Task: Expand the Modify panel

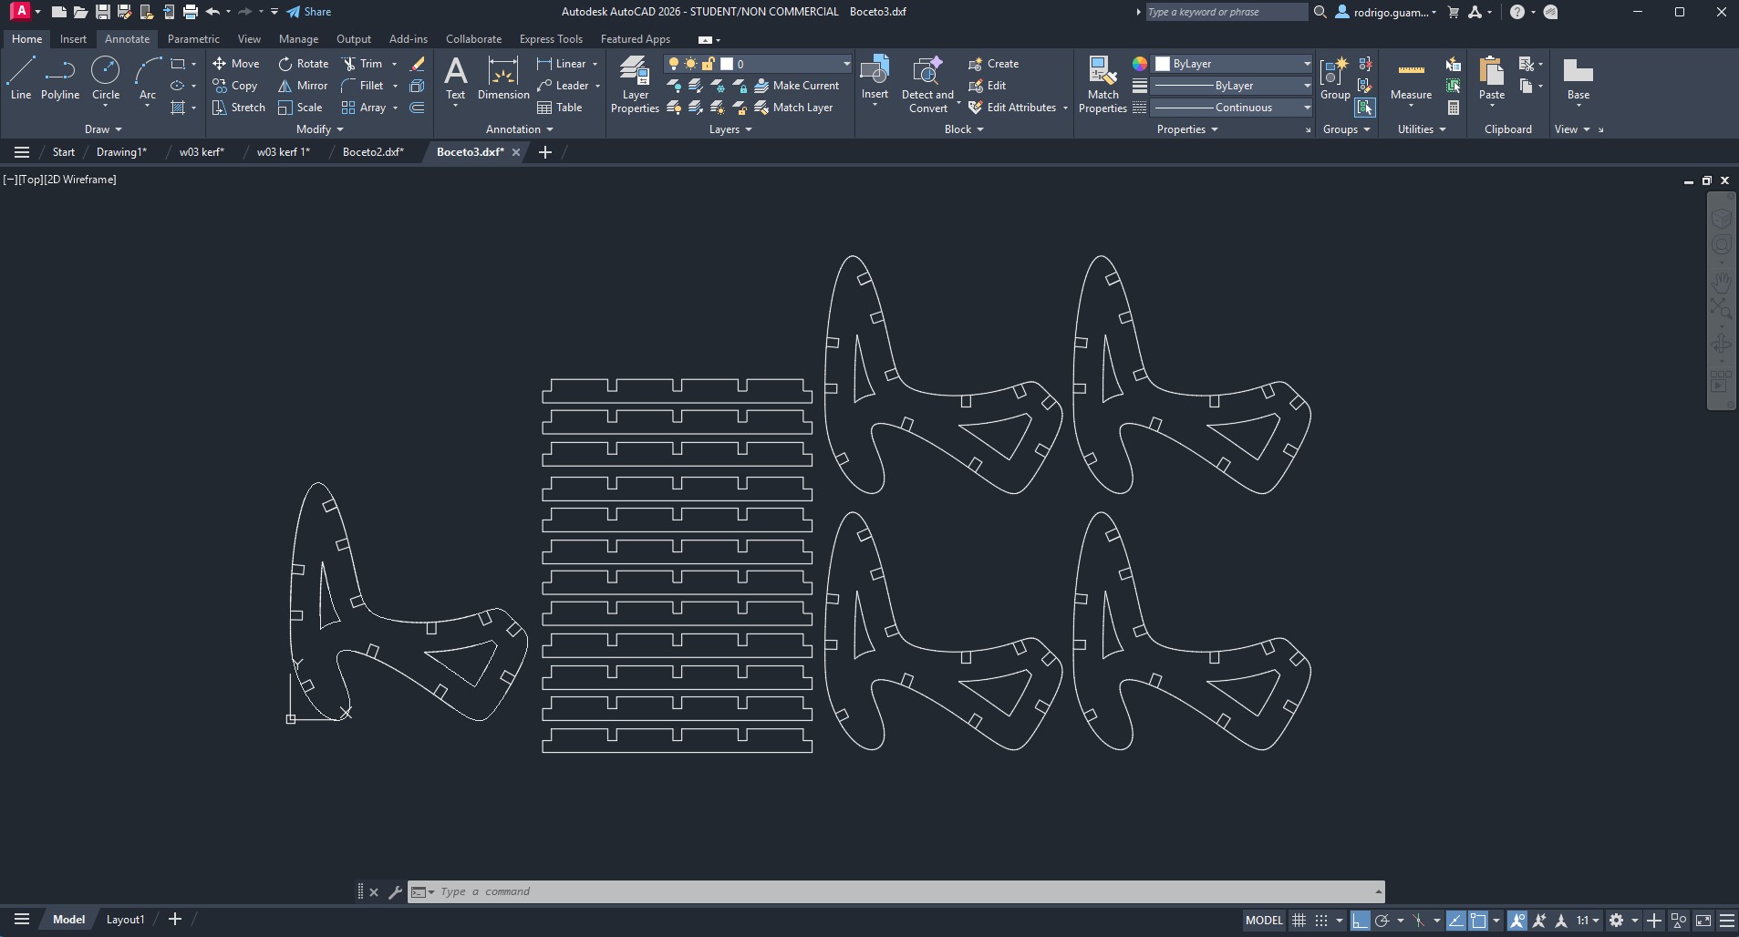Action: 320,129
